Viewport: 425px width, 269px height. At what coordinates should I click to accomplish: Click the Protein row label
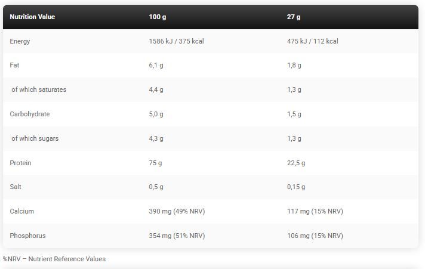click(x=20, y=163)
